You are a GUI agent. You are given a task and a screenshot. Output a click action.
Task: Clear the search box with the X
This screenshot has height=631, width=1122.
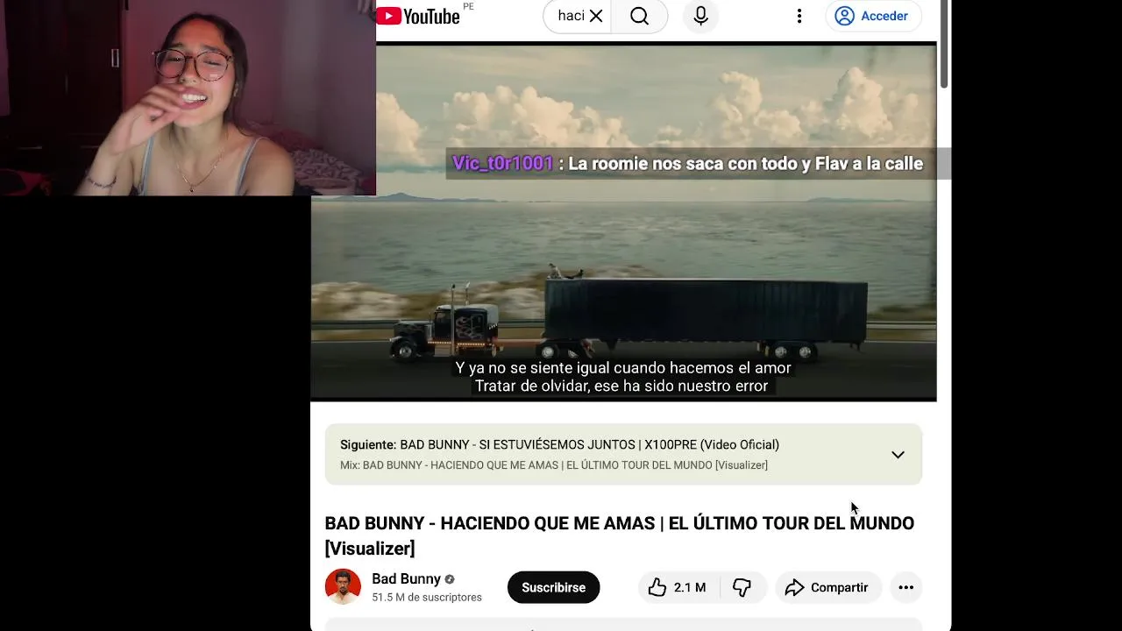596,16
